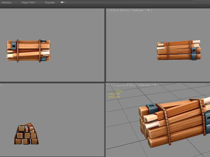Open the plus menu in Perspective viewport
This screenshot has height=157, width=210.
coord(109,85)
